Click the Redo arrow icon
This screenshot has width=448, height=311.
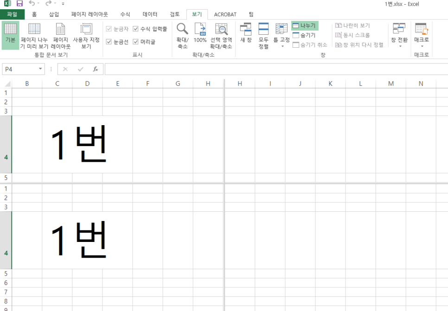point(48,3)
